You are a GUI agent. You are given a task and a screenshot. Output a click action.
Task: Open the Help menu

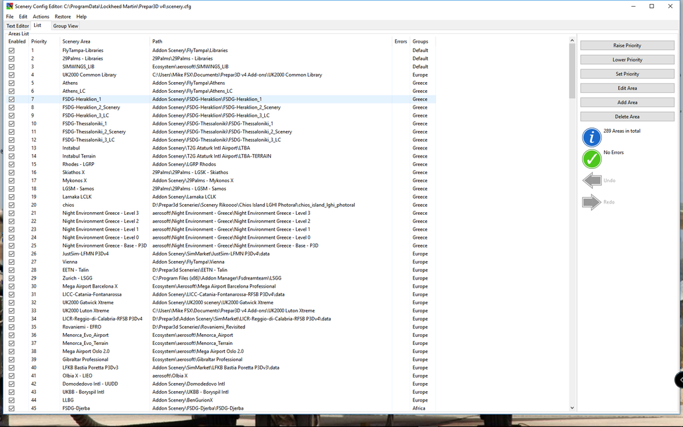[81, 17]
